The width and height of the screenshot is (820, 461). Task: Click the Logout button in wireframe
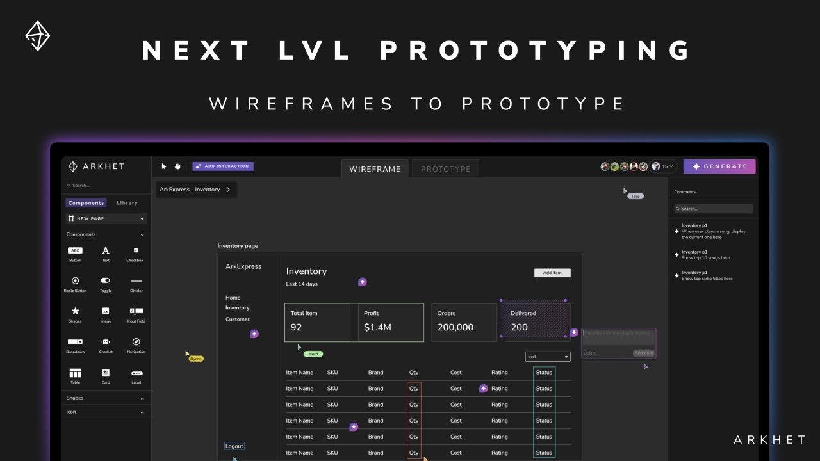pos(234,446)
